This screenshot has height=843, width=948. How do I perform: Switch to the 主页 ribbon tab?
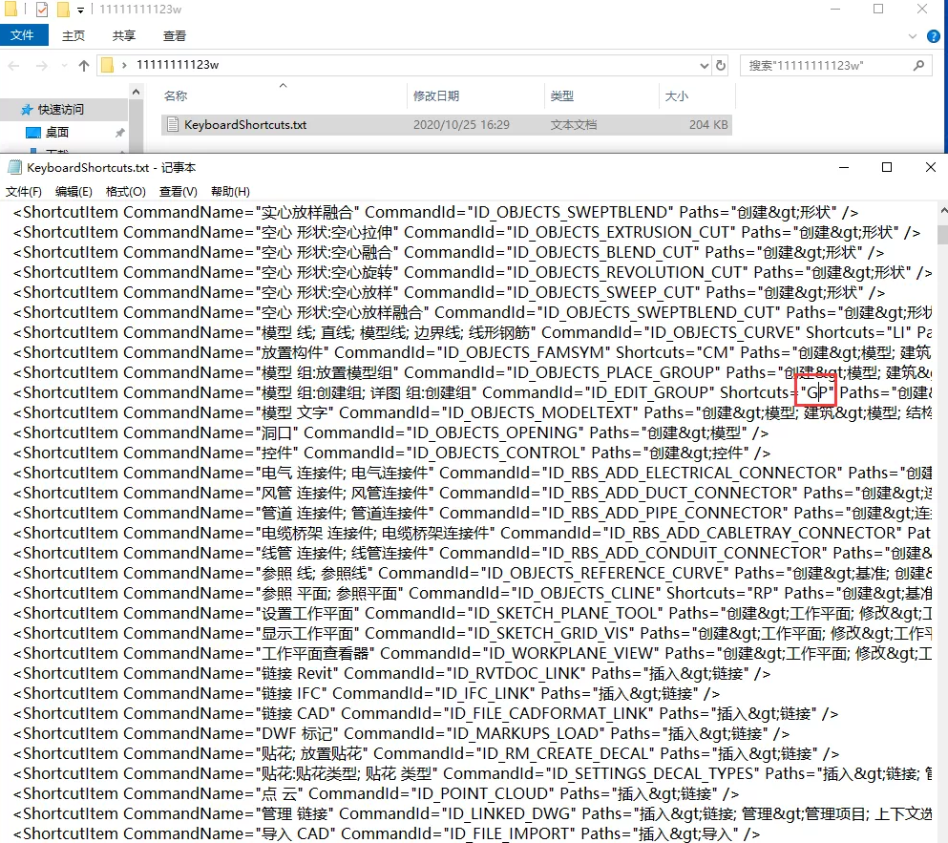point(74,35)
